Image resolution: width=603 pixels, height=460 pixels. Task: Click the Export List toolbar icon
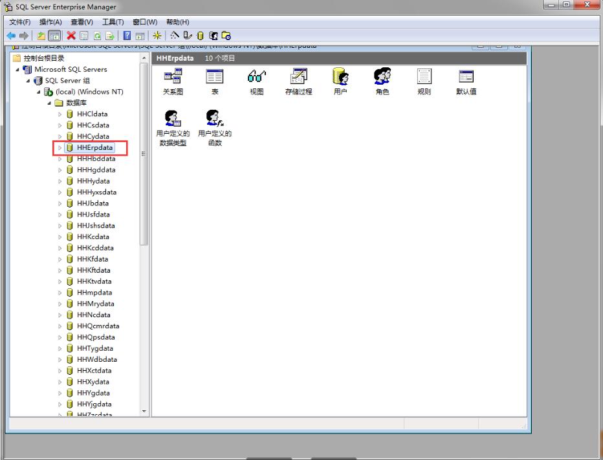point(110,36)
